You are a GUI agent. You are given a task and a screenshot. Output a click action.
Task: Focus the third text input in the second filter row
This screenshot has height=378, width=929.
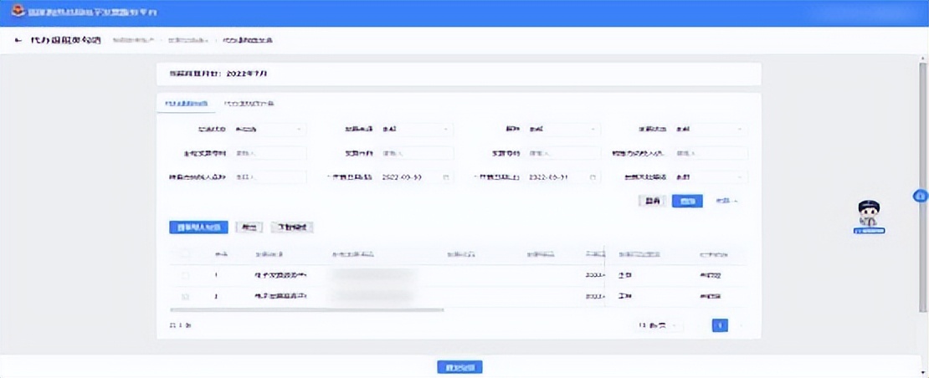(x=563, y=153)
